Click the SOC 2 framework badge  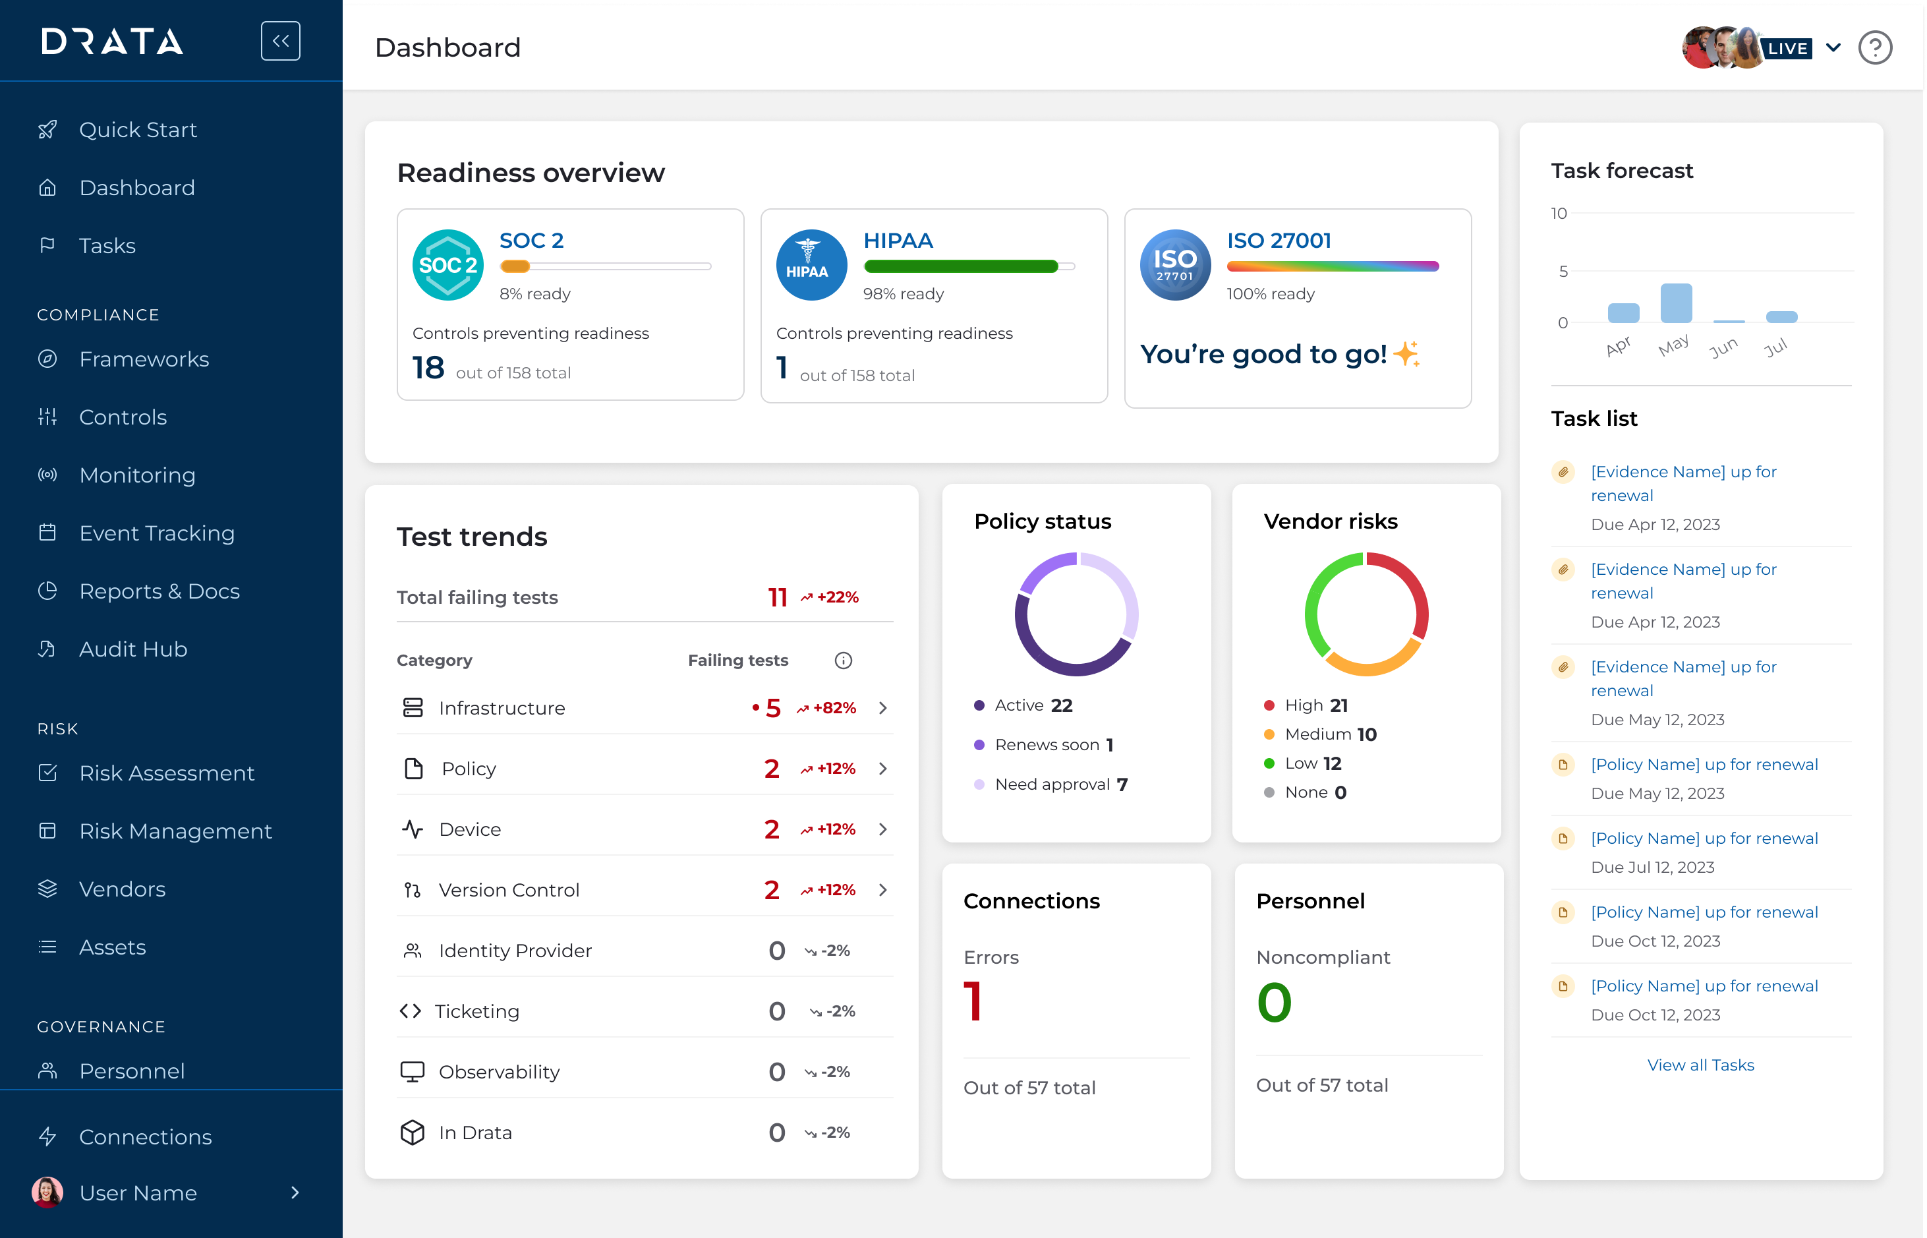click(447, 265)
